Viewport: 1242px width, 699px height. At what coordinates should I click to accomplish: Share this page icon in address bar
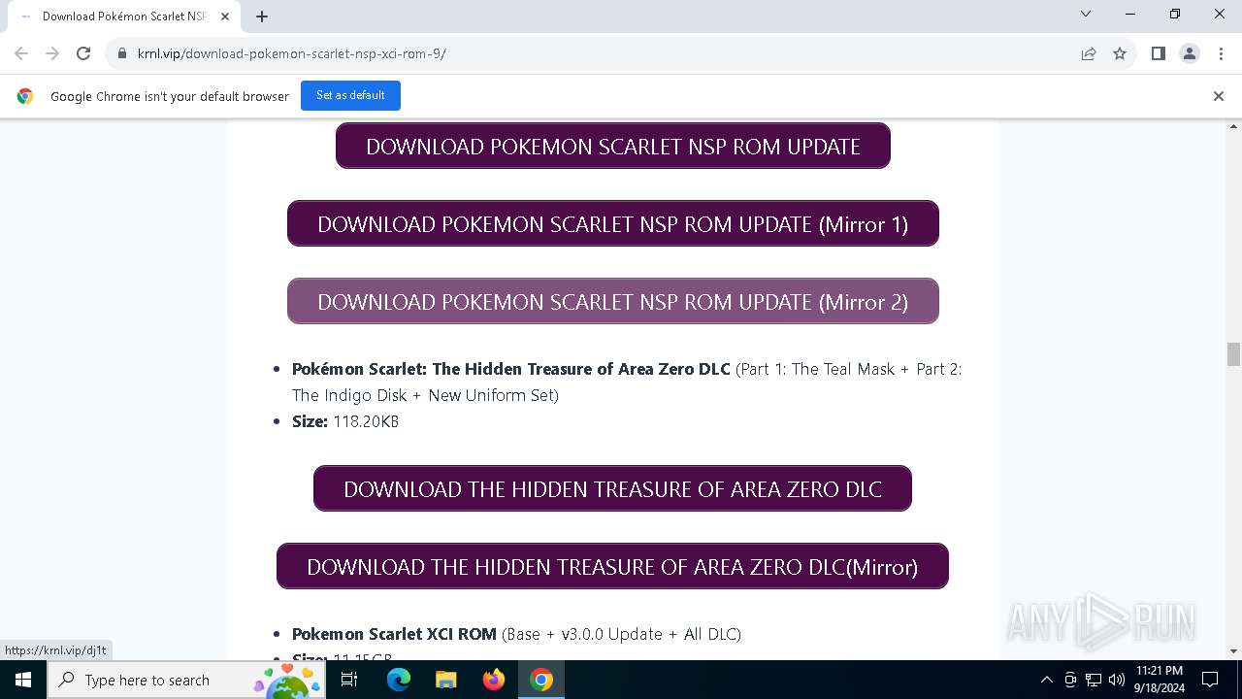click(1089, 53)
